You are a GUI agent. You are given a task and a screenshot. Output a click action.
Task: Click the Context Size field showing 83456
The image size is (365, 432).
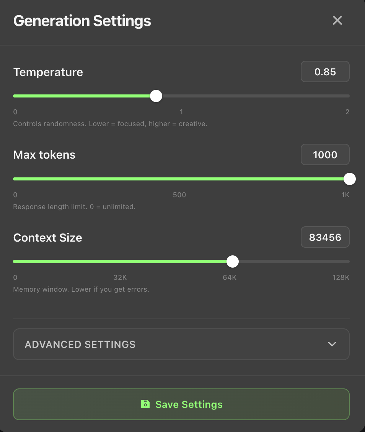[x=325, y=237]
